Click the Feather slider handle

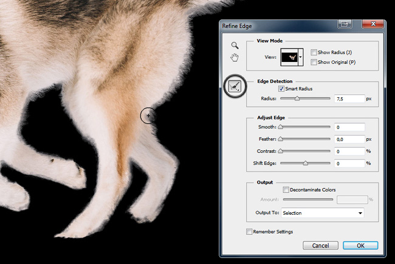click(x=280, y=139)
